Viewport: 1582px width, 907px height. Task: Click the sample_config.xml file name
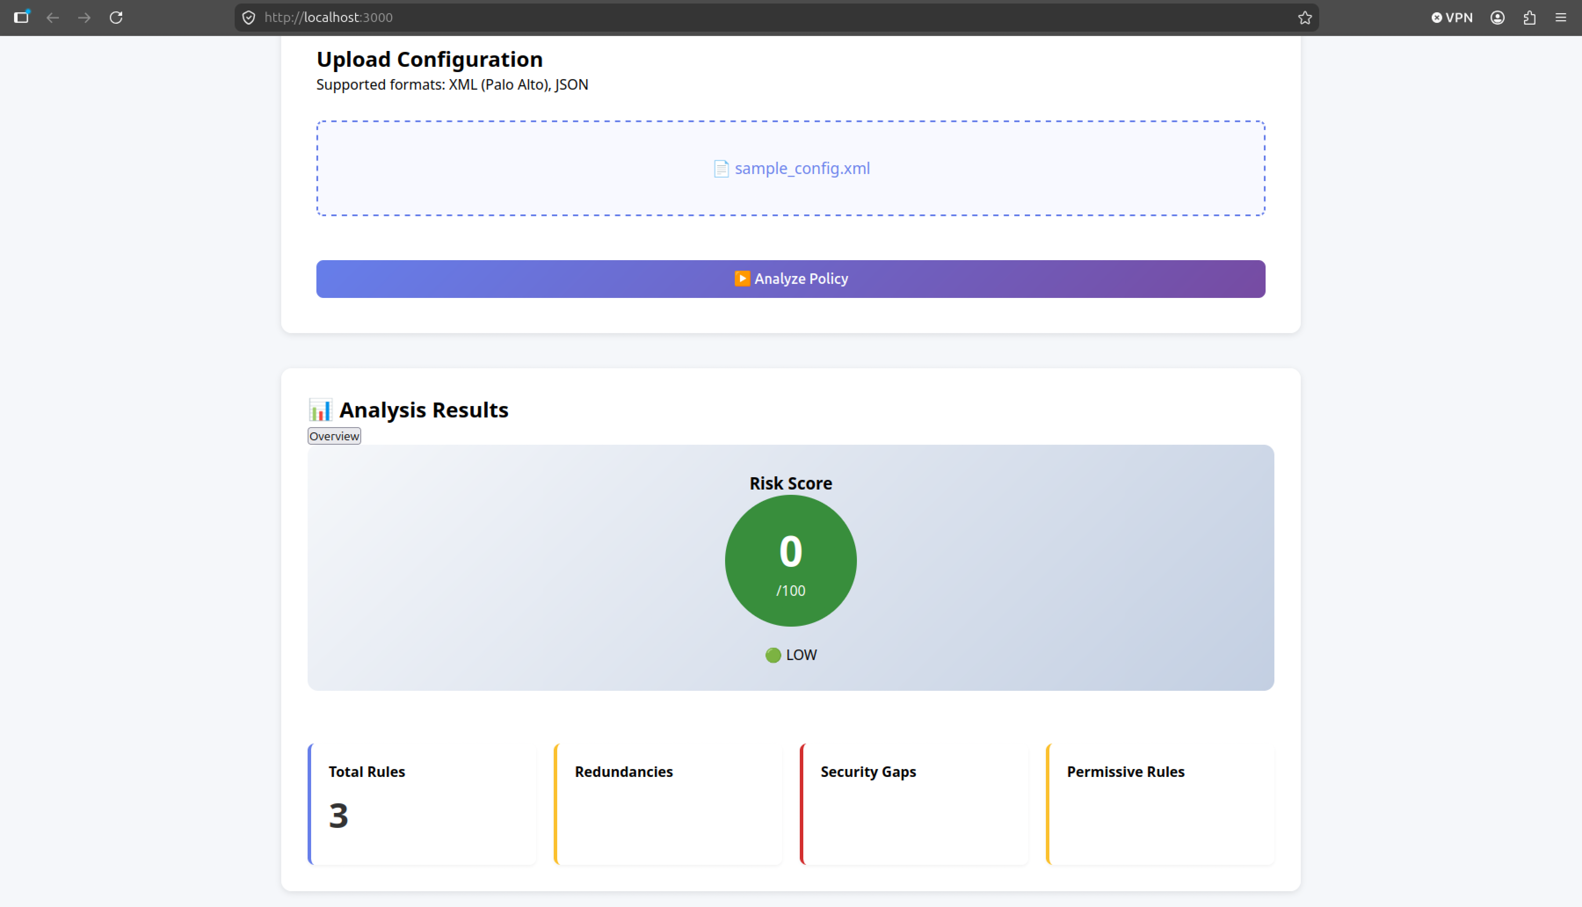click(x=802, y=169)
